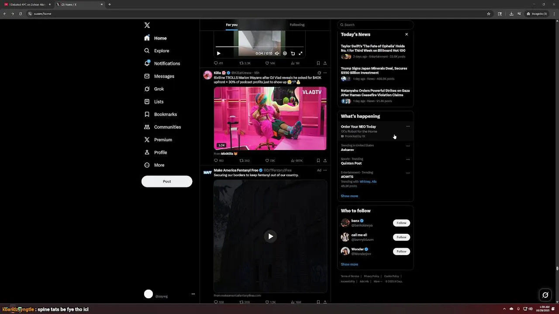This screenshot has height=314, width=559.
Task: Enter fullscreen on the top video
Action: tap(300, 53)
